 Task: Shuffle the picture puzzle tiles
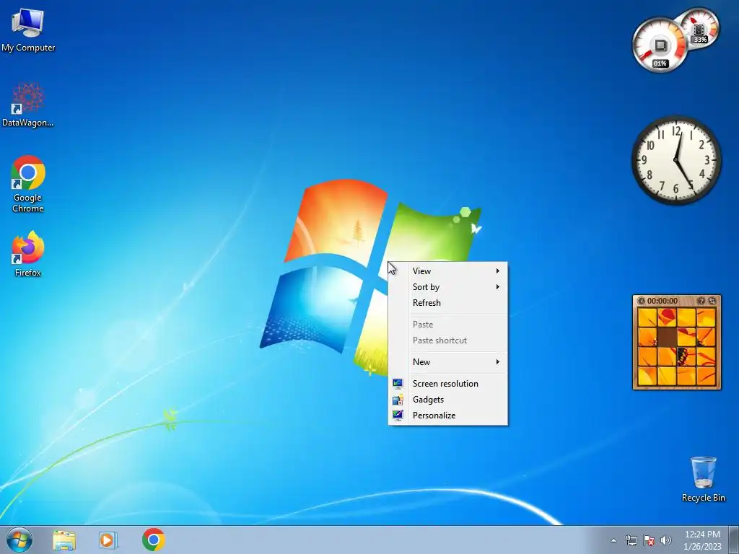[712, 301]
